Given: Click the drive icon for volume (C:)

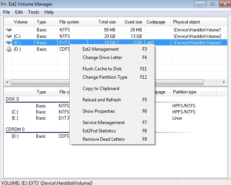Looking at the screenshot, I should coord(8,36).
